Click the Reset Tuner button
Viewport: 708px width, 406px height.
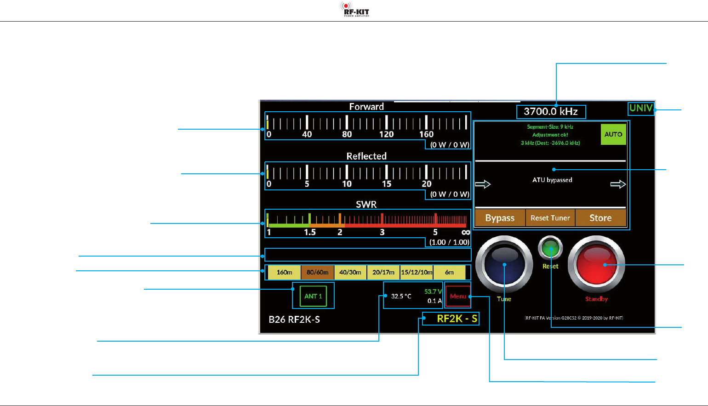click(550, 218)
